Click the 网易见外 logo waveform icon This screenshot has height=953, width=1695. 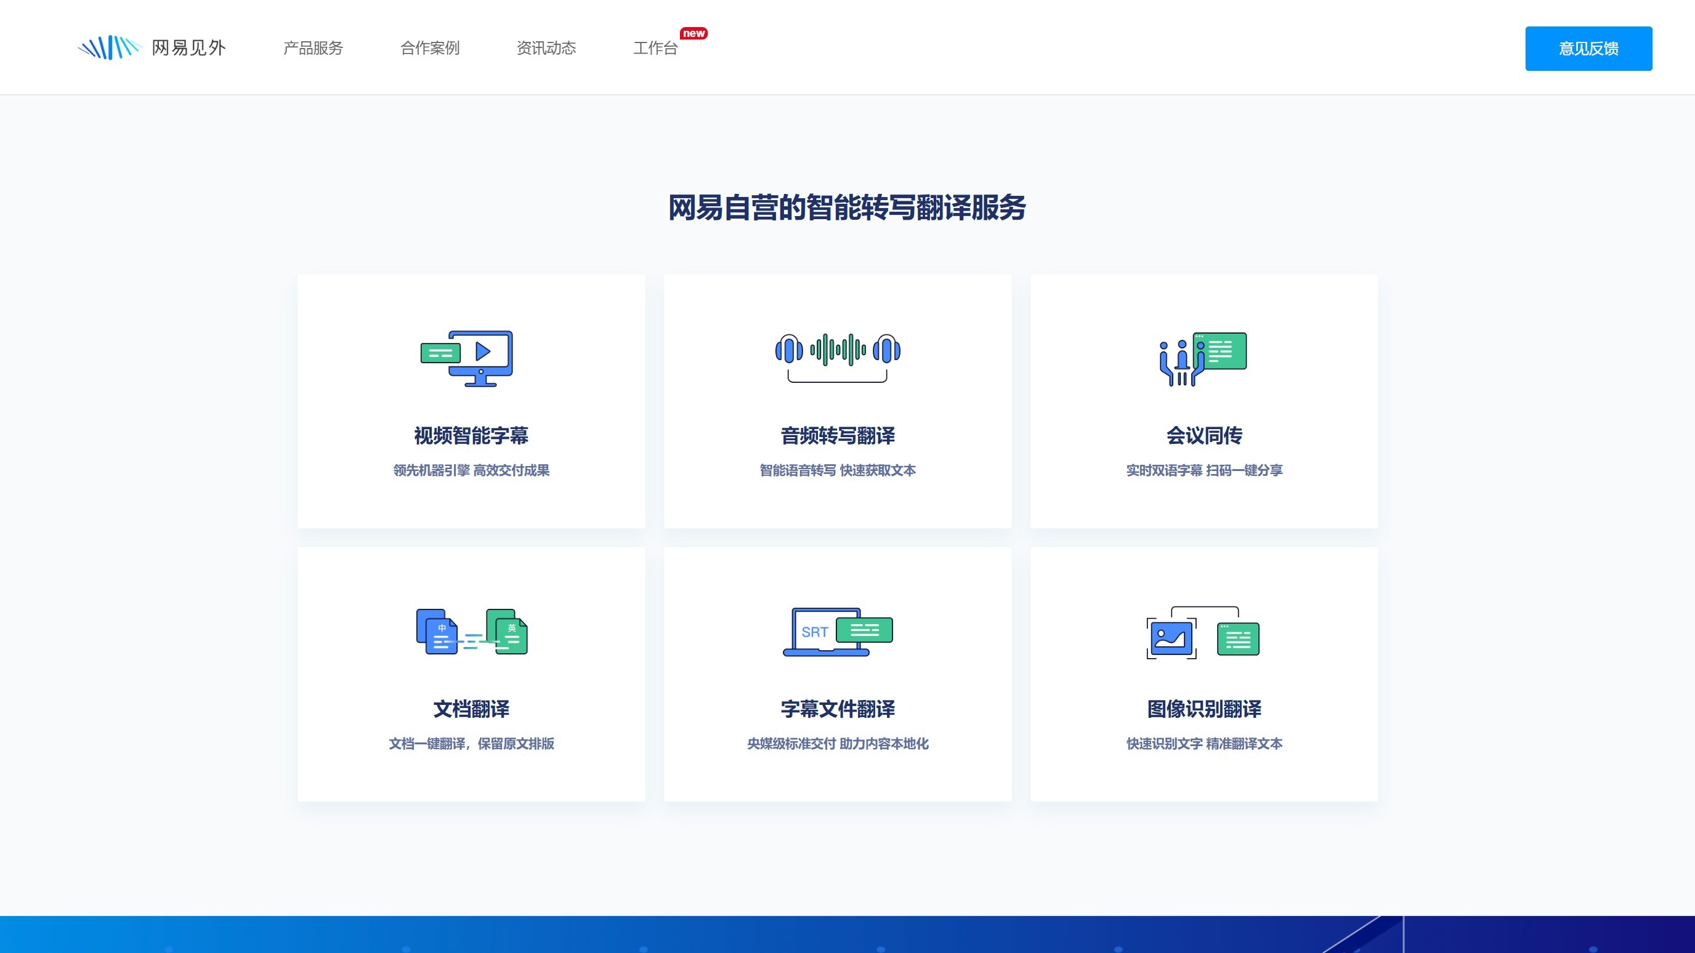[109, 47]
